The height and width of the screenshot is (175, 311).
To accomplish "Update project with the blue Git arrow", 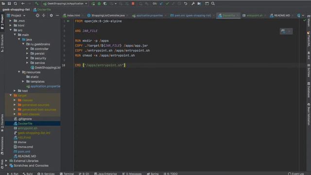I will 161,3.
